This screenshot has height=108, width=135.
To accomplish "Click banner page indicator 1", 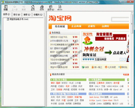I will pyautogui.click(x=121, y=59).
